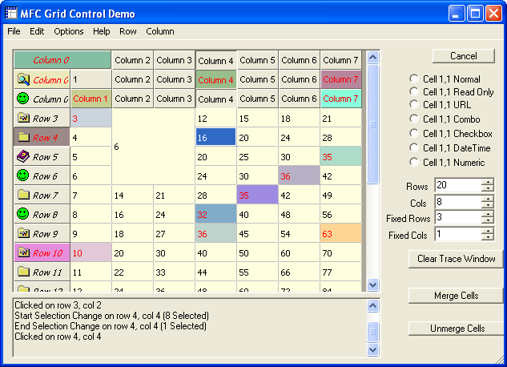The image size is (507, 367).
Task: Click the folder icon in Row 7
Action: pyautogui.click(x=23, y=195)
